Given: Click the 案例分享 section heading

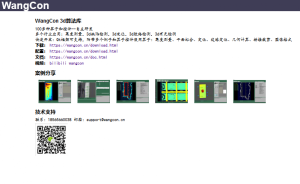Looking at the screenshot, I should [x=45, y=73].
